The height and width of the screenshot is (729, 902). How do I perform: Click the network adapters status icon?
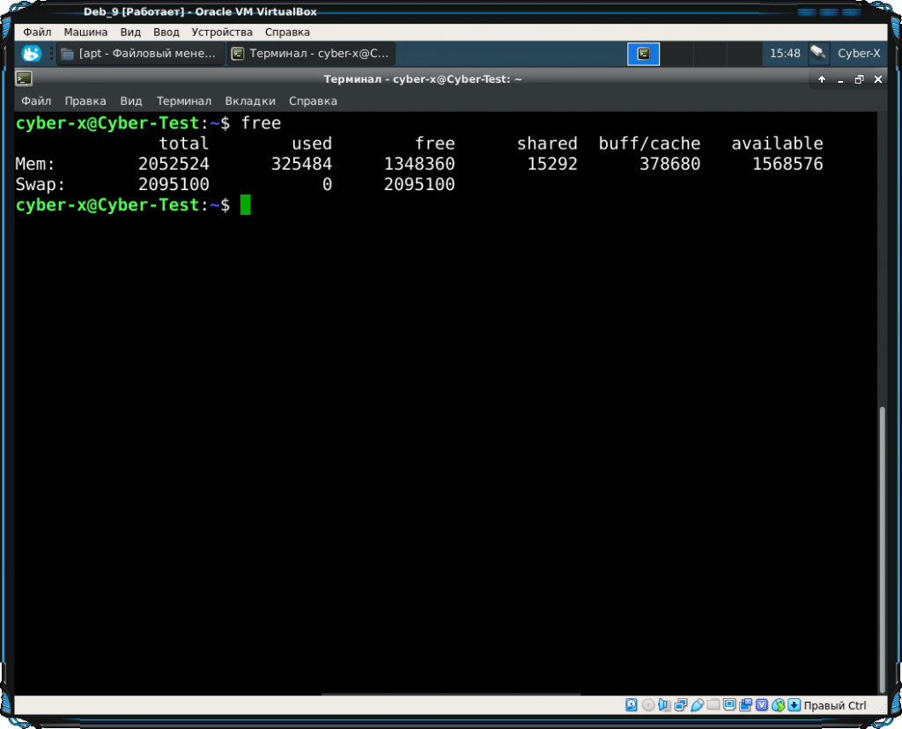click(681, 705)
